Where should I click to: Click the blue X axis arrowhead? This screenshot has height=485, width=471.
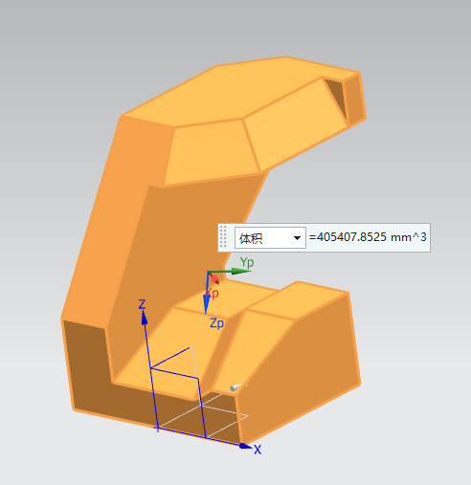click(x=246, y=446)
